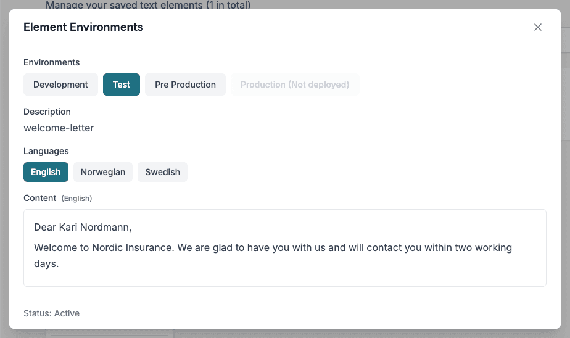
Task: Click the '(English)' content indicator
Action: pos(76,199)
